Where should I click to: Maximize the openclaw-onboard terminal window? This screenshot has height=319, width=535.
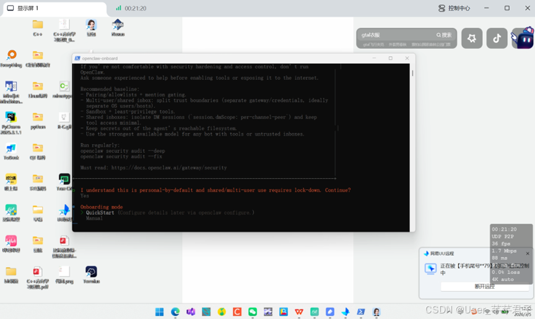click(390, 58)
